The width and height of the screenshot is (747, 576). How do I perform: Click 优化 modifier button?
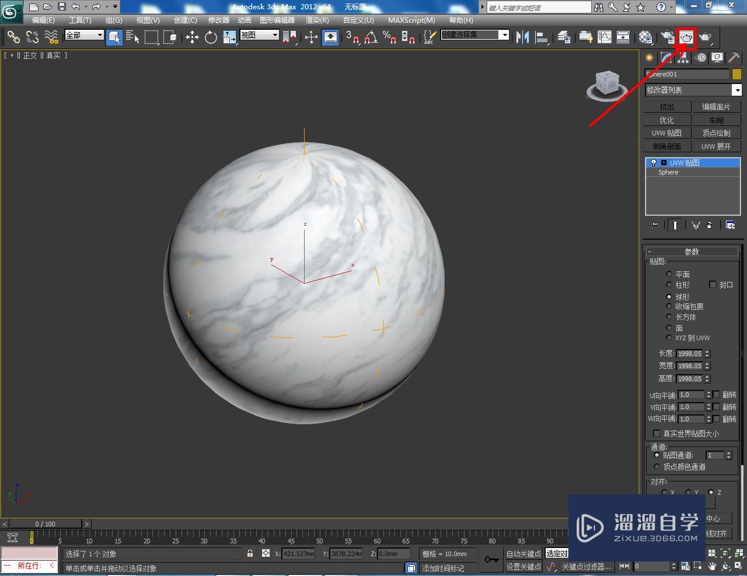coord(667,120)
